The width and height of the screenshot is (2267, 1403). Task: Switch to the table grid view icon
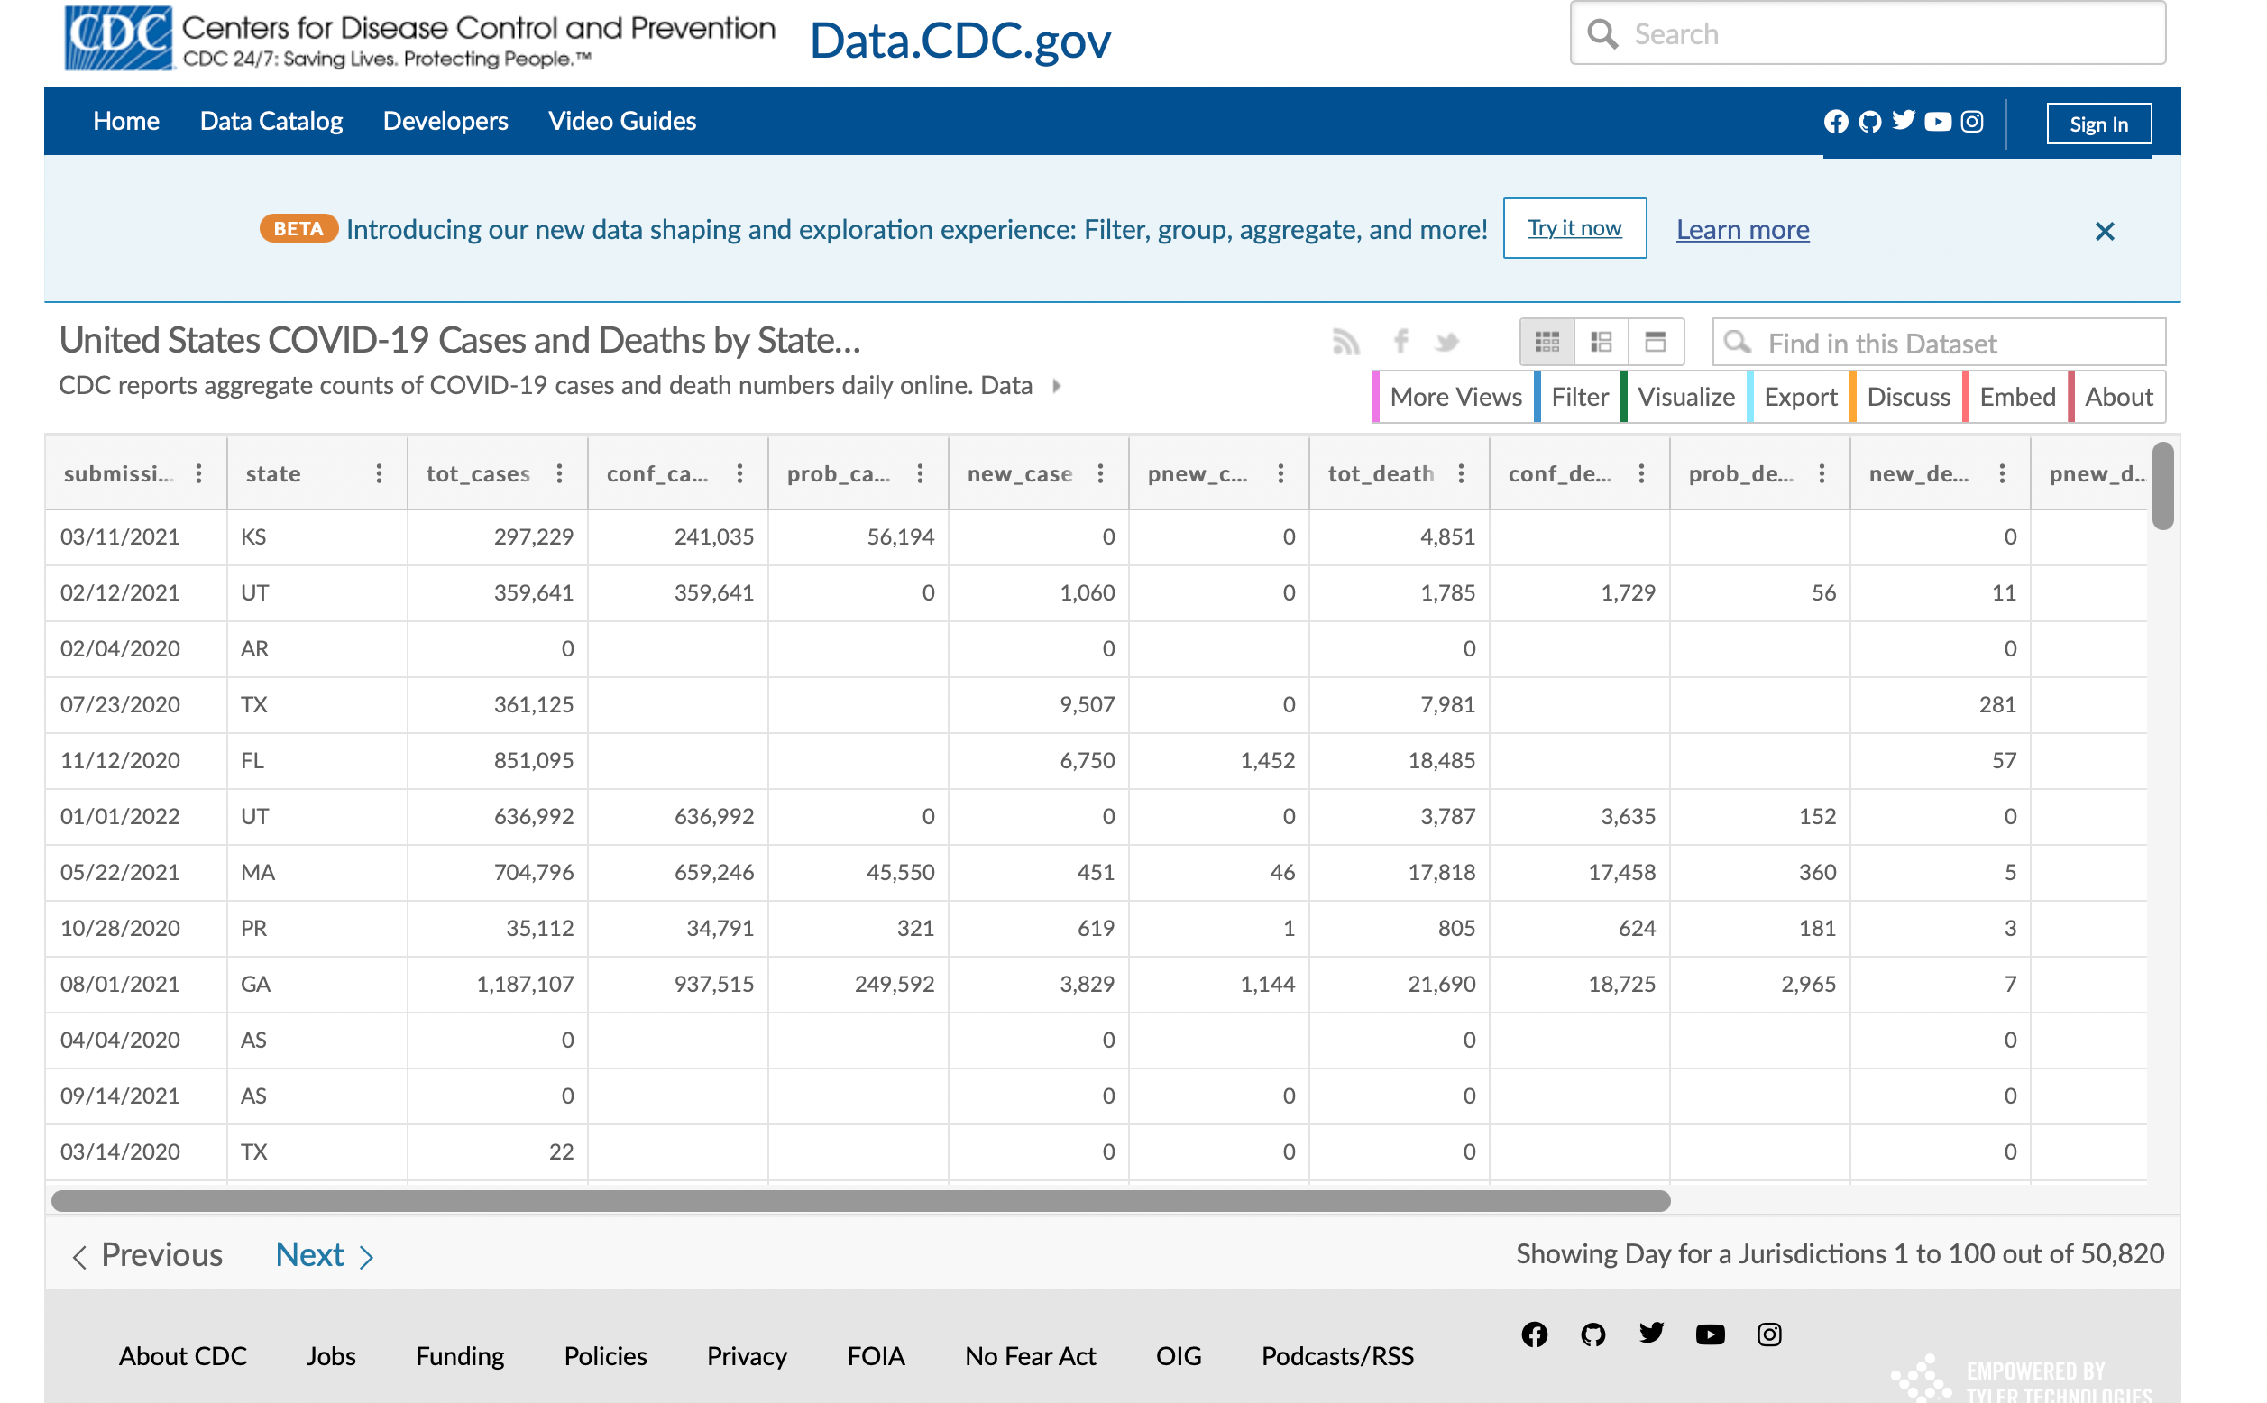click(1546, 343)
